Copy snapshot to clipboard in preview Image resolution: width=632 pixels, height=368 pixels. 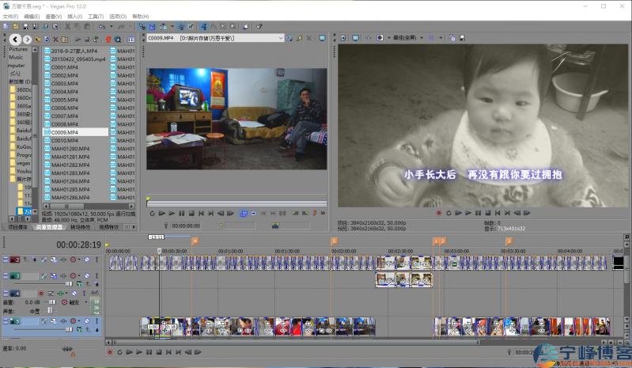click(452, 38)
